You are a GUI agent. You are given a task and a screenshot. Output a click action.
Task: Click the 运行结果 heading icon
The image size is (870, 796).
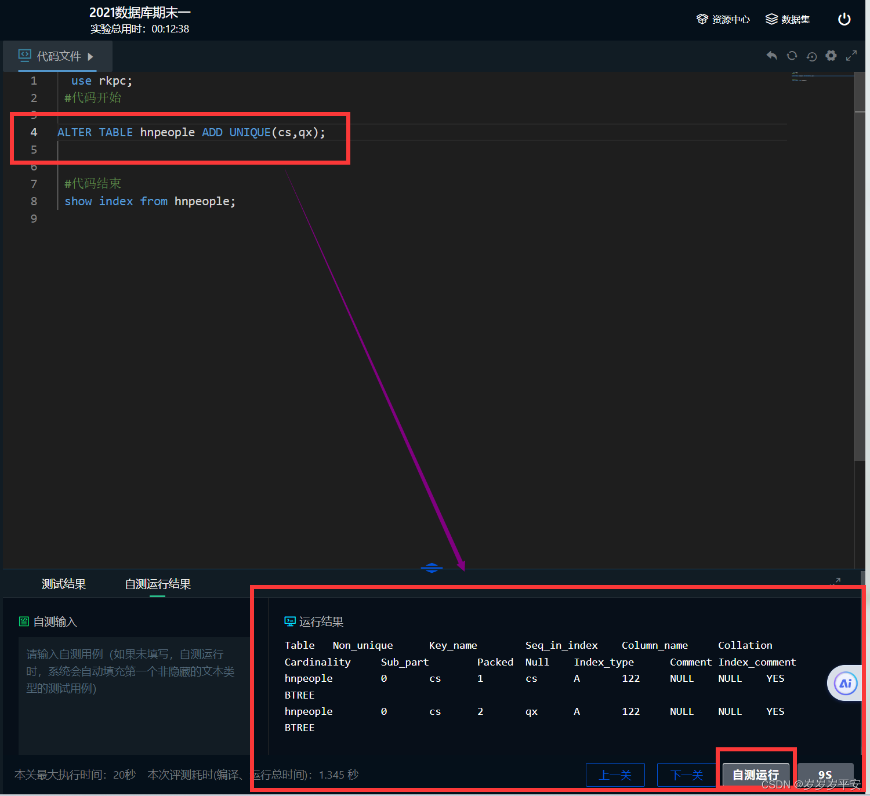point(290,621)
